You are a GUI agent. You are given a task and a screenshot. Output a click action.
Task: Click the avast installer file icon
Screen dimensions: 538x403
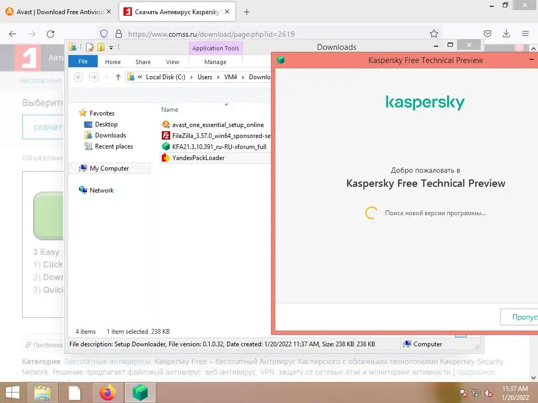click(165, 125)
